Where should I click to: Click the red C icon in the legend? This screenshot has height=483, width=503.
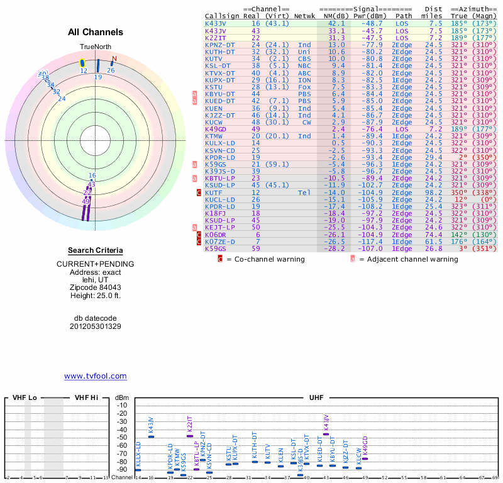pyautogui.click(x=220, y=259)
